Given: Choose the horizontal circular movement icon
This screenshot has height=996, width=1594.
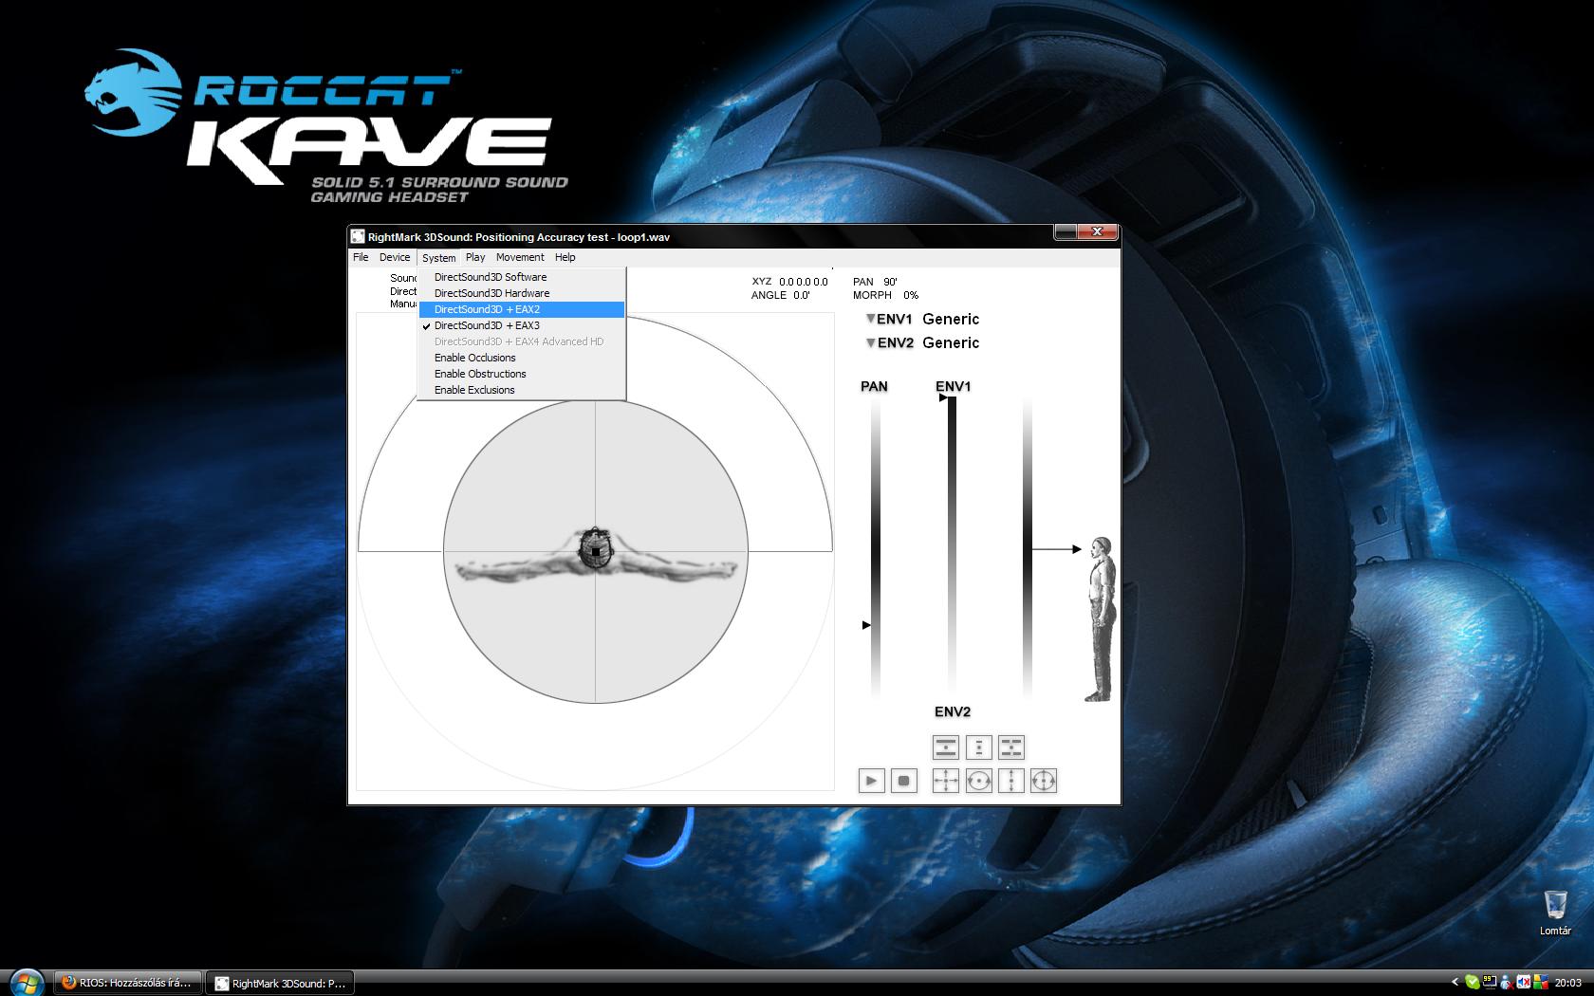Looking at the screenshot, I should (978, 781).
